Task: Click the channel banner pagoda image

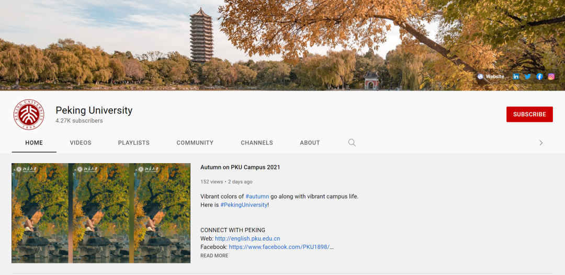Action: pyautogui.click(x=202, y=36)
